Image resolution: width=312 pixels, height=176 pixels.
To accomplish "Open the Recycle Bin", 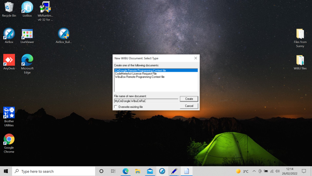I will [x=9, y=8].
